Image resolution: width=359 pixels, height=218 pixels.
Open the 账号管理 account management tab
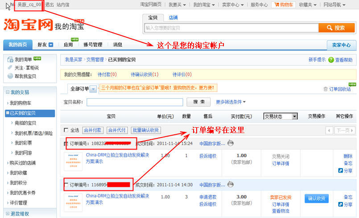[x=93, y=44]
